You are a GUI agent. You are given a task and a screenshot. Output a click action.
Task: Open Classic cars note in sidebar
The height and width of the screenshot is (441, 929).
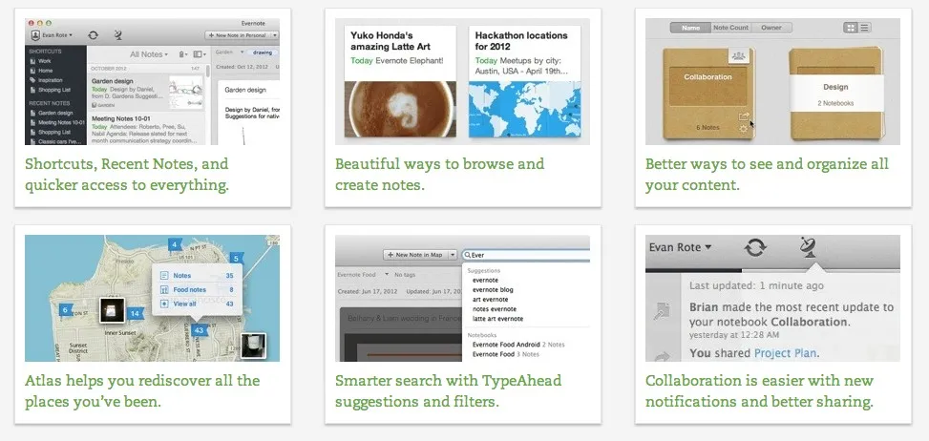(56, 141)
